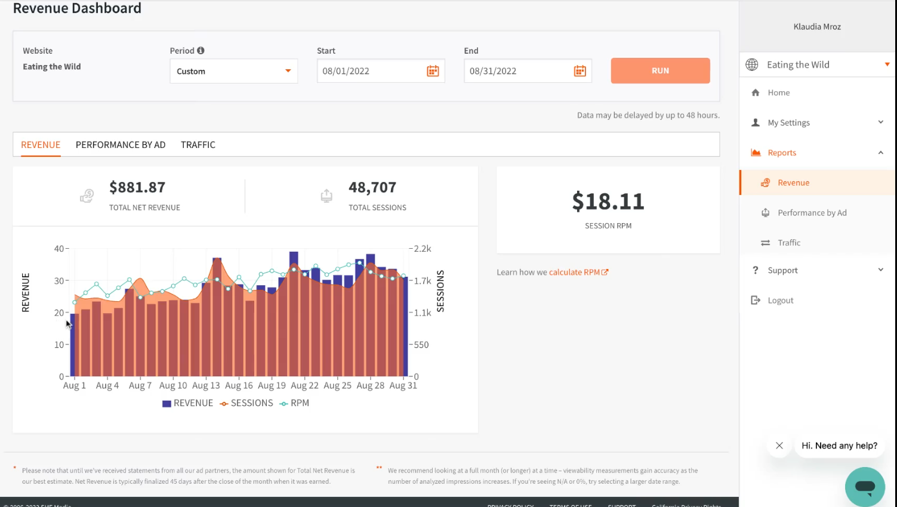Click the Revenue coins icon in sidebar
Image resolution: width=897 pixels, height=507 pixels.
click(765, 183)
